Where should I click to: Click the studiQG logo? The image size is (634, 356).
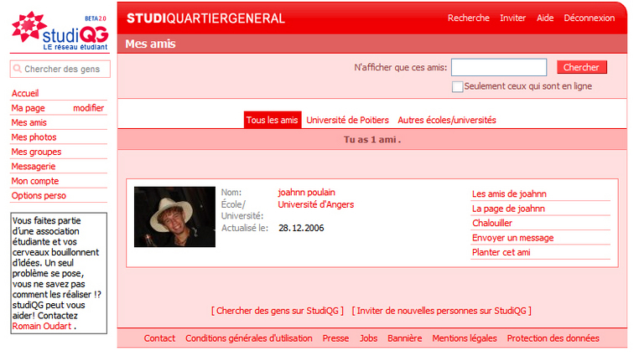(x=60, y=31)
